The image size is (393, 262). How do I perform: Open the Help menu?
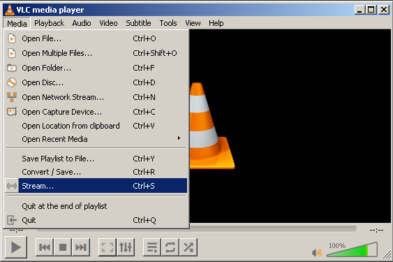click(216, 23)
